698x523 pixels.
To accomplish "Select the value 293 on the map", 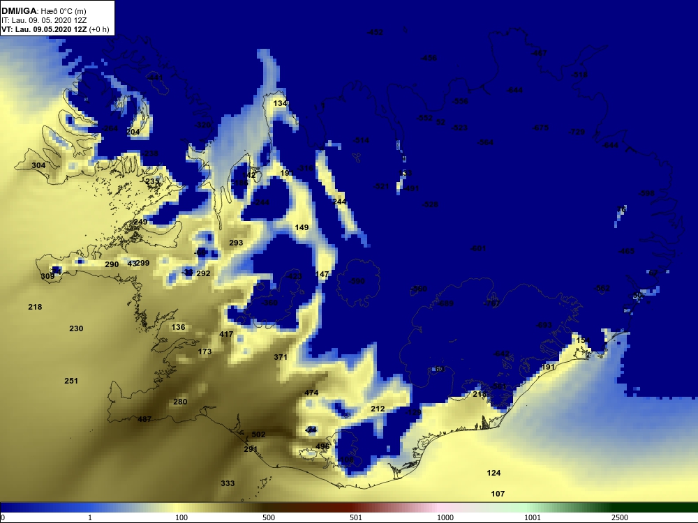I will pos(236,243).
